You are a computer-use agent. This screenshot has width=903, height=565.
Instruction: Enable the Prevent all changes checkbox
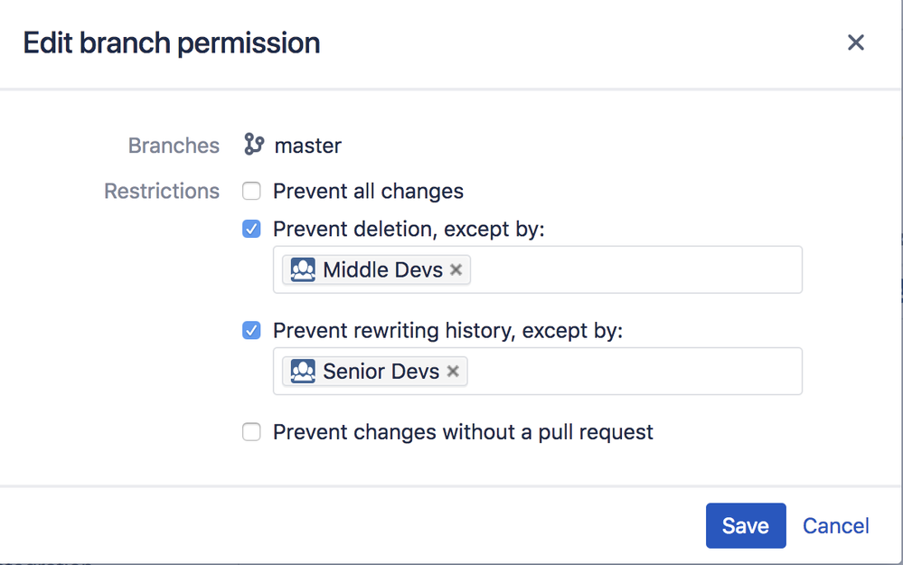pyautogui.click(x=251, y=191)
